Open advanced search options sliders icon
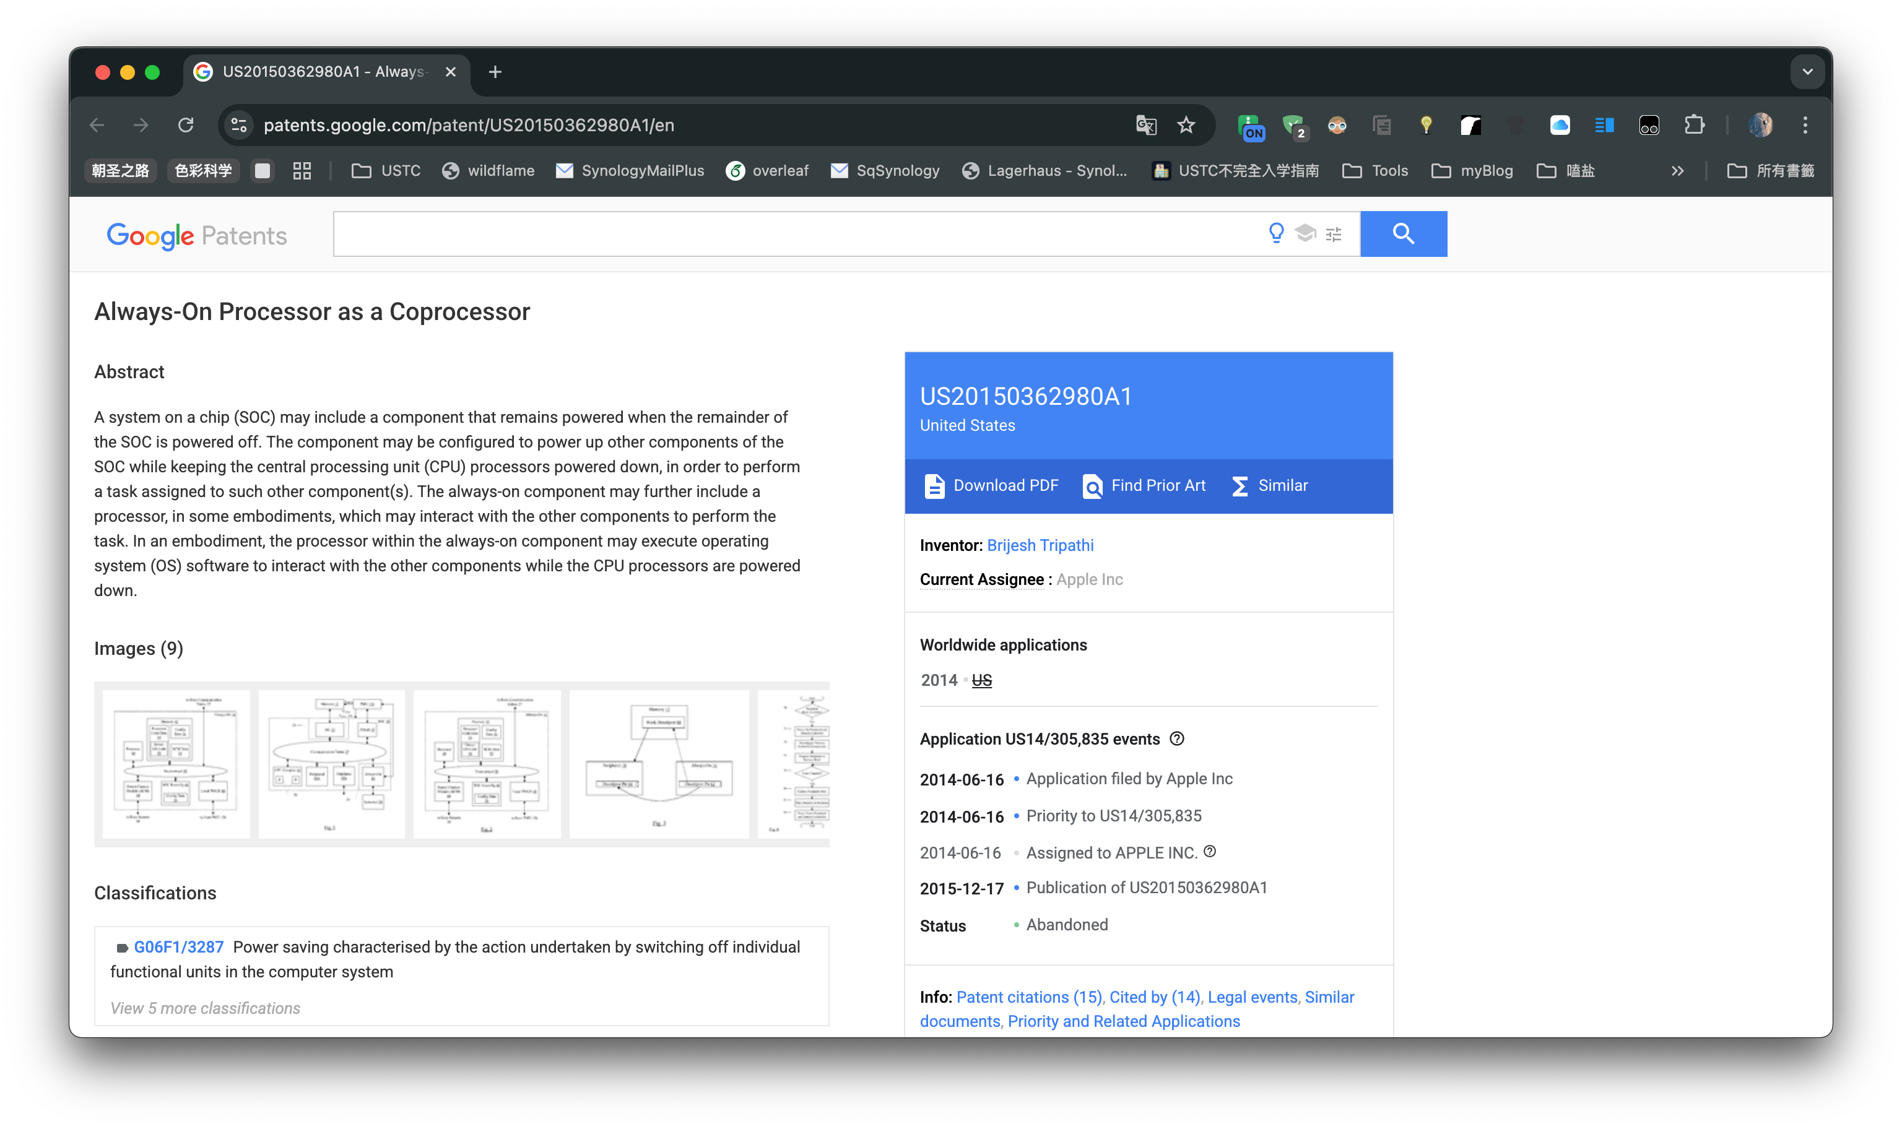Image resolution: width=1902 pixels, height=1129 pixels. pyautogui.click(x=1333, y=235)
